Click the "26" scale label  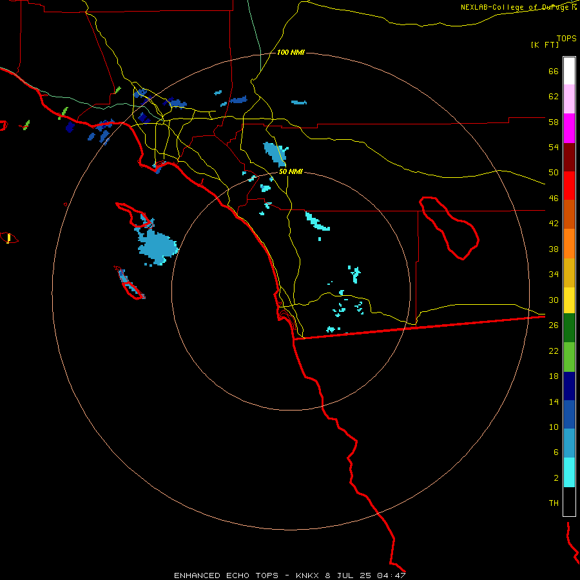point(554,325)
